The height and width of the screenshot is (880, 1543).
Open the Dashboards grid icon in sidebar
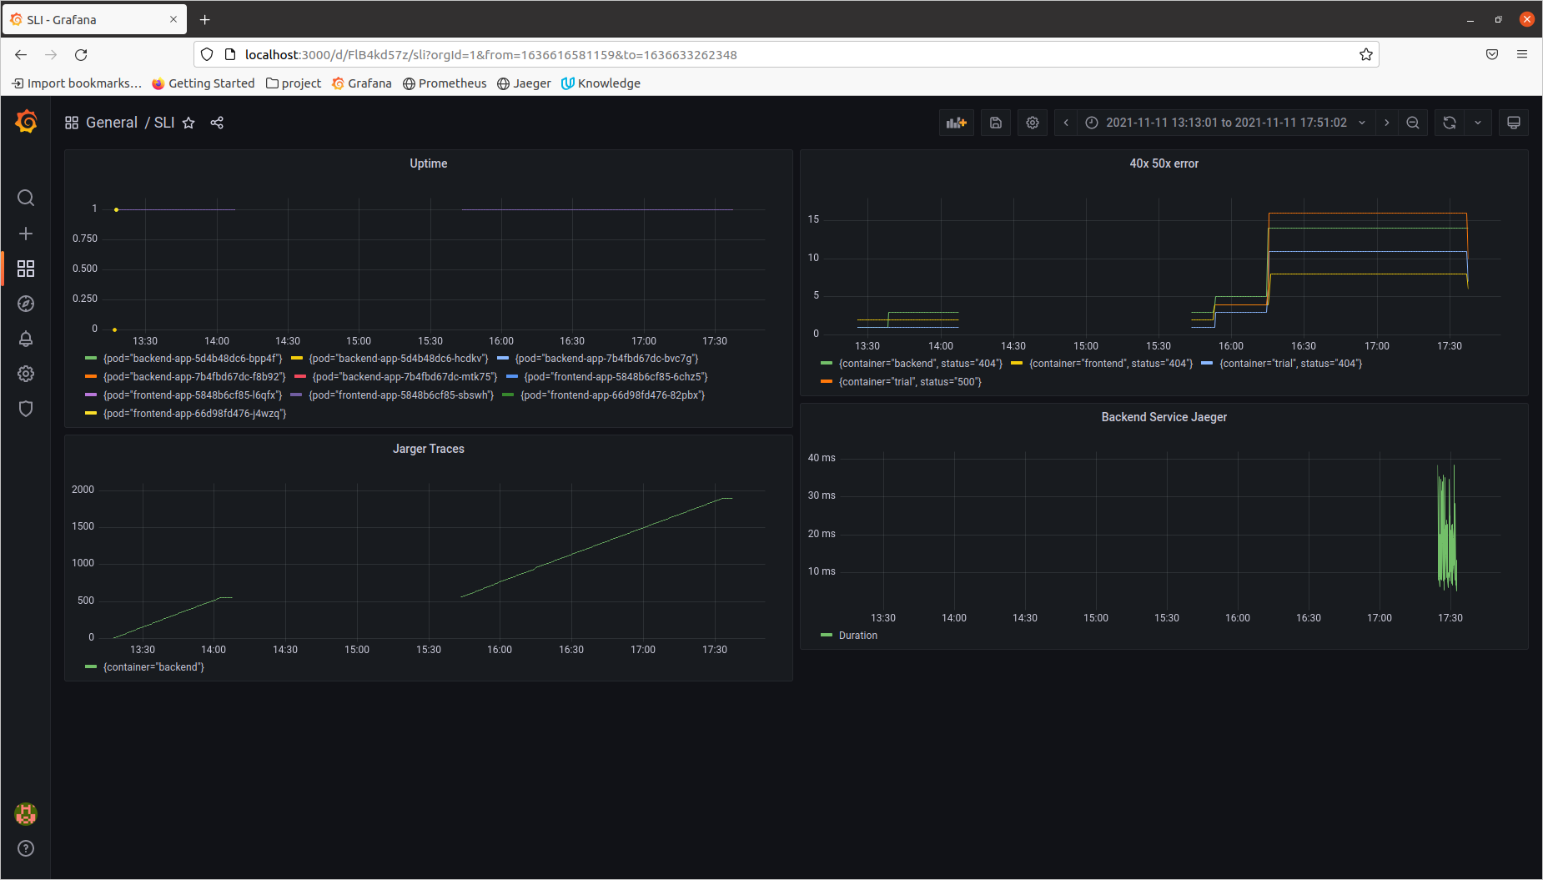point(26,269)
